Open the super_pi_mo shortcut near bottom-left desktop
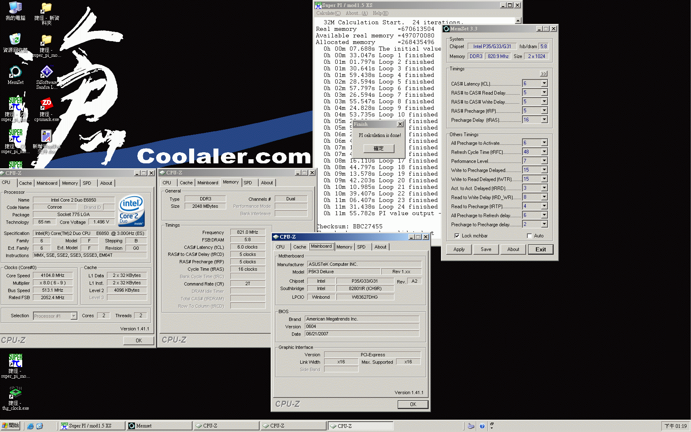 [x=15, y=366]
